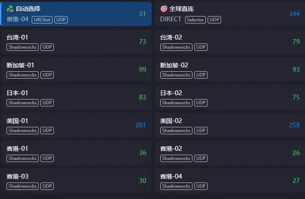This screenshot has width=305, height=199.
Task: Switch to the 美国-01 node
Action: click(76, 125)
